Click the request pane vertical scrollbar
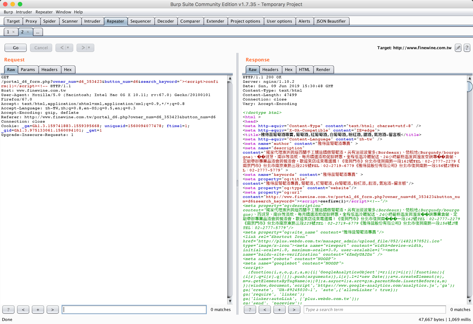 point(230,189)
